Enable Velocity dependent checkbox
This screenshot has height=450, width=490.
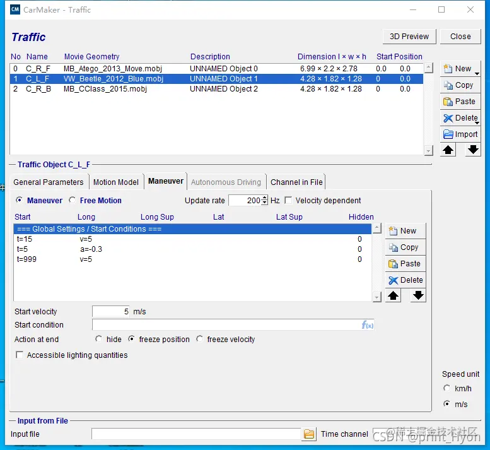tap(288, 200)
